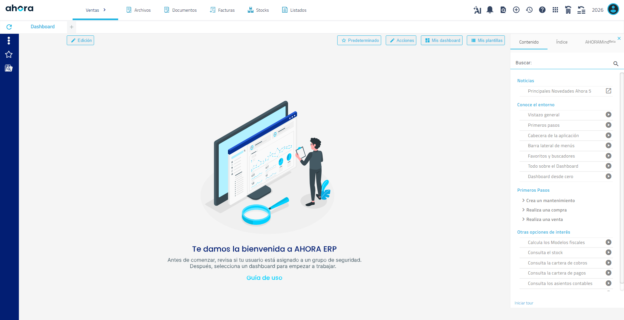Open the Stocks menu
This screenshot has height=320, width=624.
[x=258, y=10]
